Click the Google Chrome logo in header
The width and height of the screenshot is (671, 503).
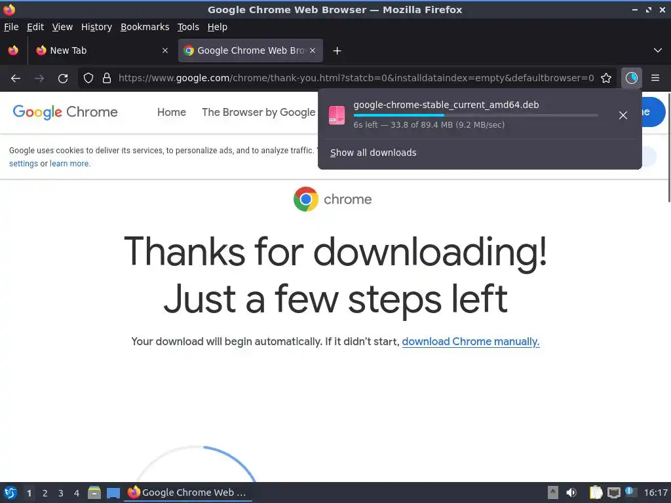pyautogui.click(x=66, y=112)
